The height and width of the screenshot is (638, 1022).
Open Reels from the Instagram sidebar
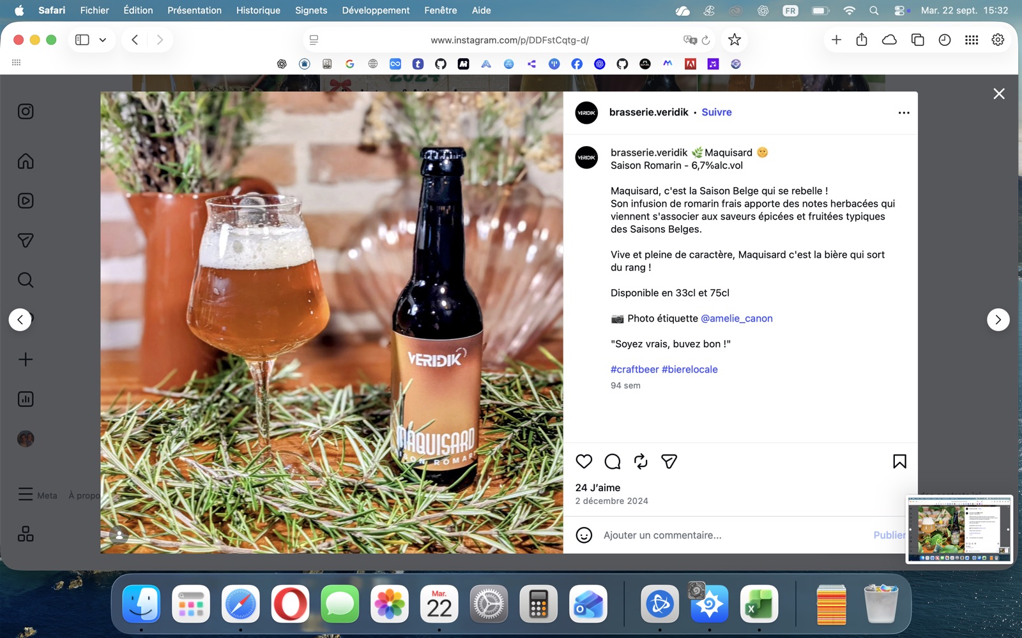(x=26, y=200)
